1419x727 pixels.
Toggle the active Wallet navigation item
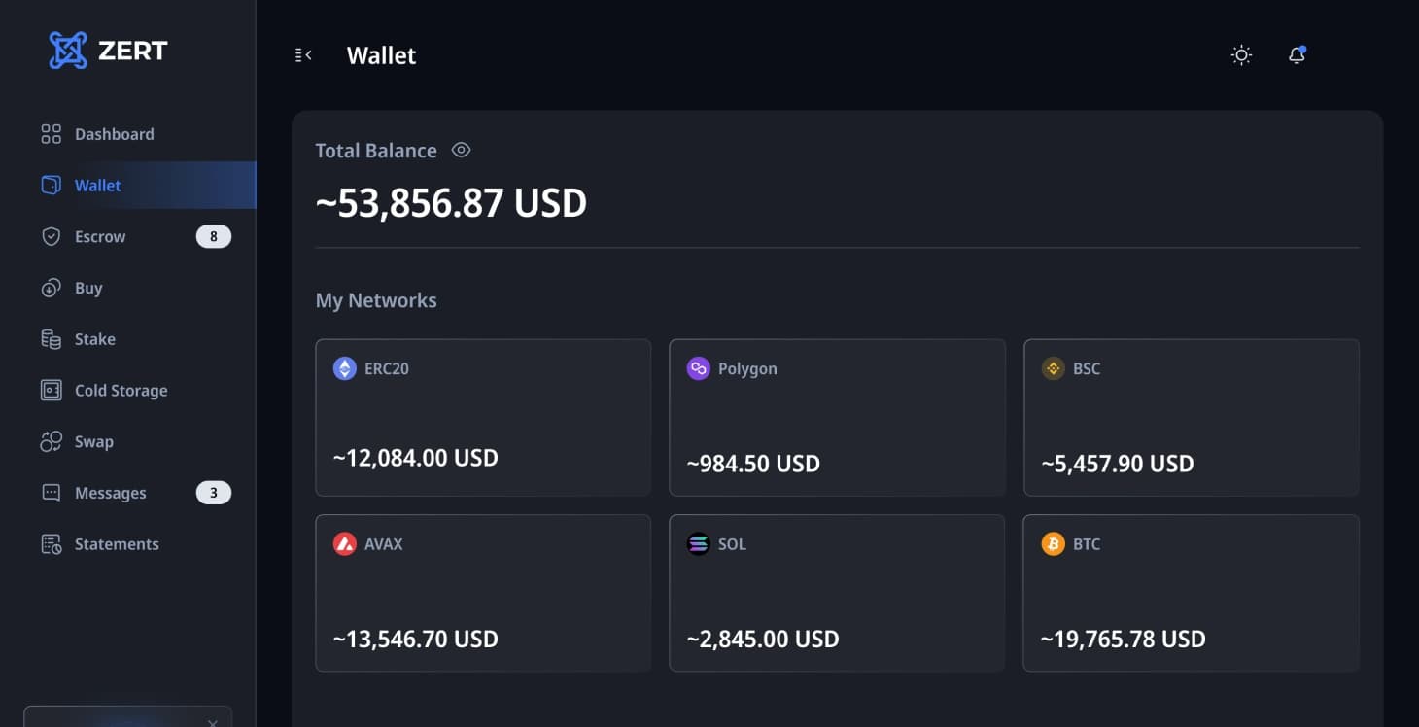click(x=98, y=185)
